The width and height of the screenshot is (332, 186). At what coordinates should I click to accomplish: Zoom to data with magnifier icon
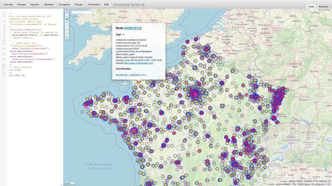[x=67, y=22]
